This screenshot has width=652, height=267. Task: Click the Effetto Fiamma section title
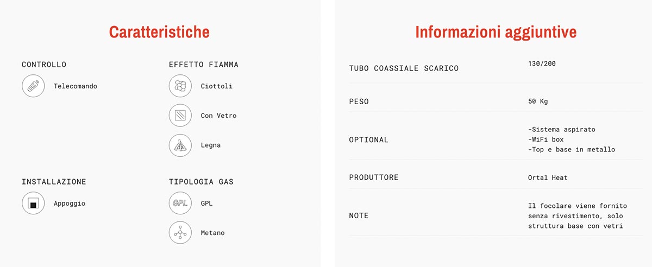click(x=204, y=65)
